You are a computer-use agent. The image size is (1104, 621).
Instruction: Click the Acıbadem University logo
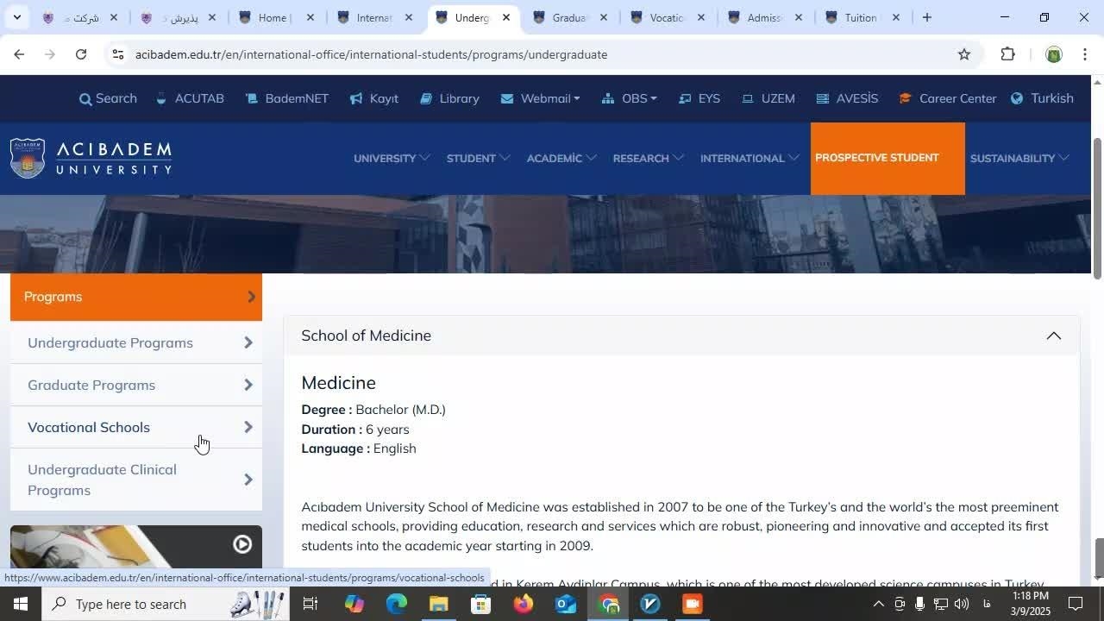click(91, 158)
